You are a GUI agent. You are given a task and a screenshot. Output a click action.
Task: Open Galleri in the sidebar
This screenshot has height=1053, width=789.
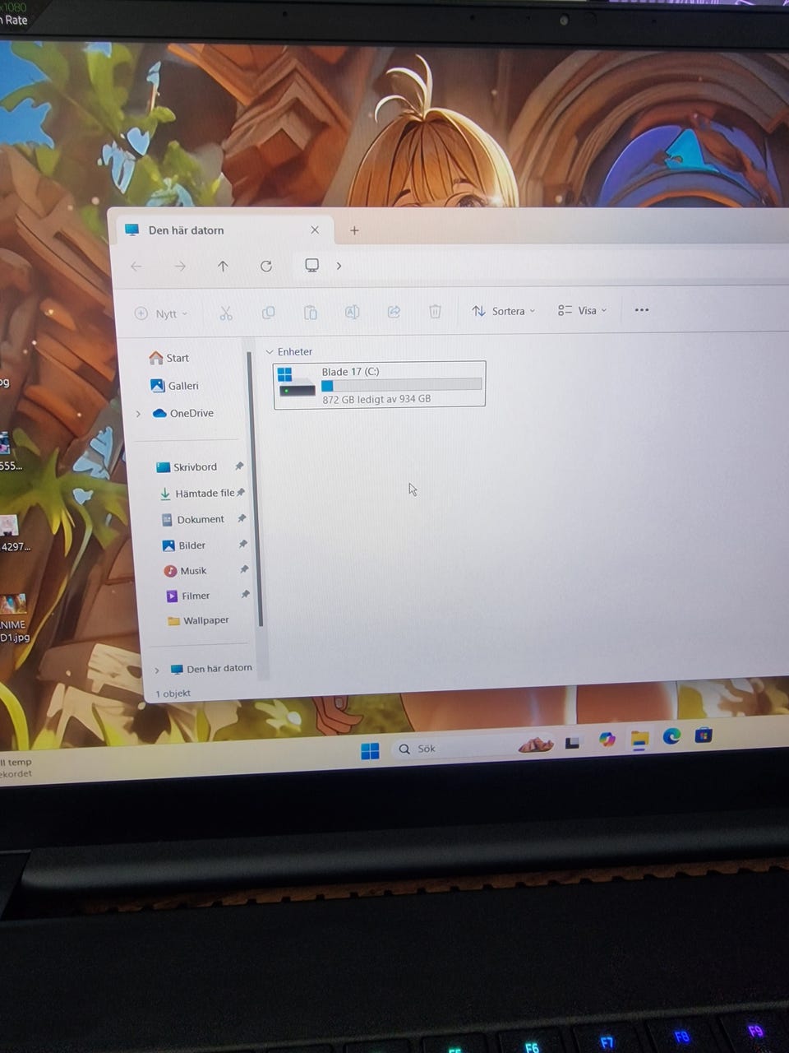[x=174, y=385]
